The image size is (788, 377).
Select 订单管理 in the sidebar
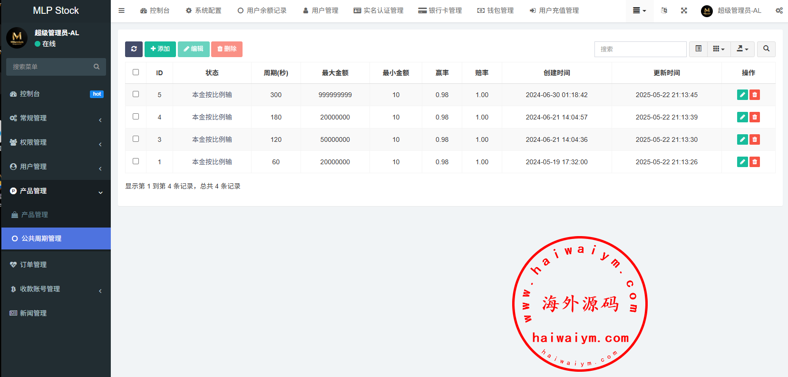pos(33,265)
